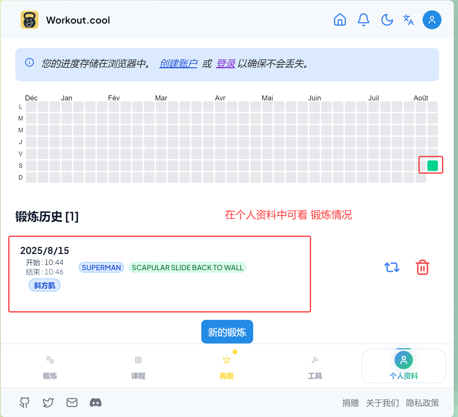This screenshot has width=458, height=417.
Task: Click the 斜方肌 muscle tag
Action: click(x=45, y=286)
